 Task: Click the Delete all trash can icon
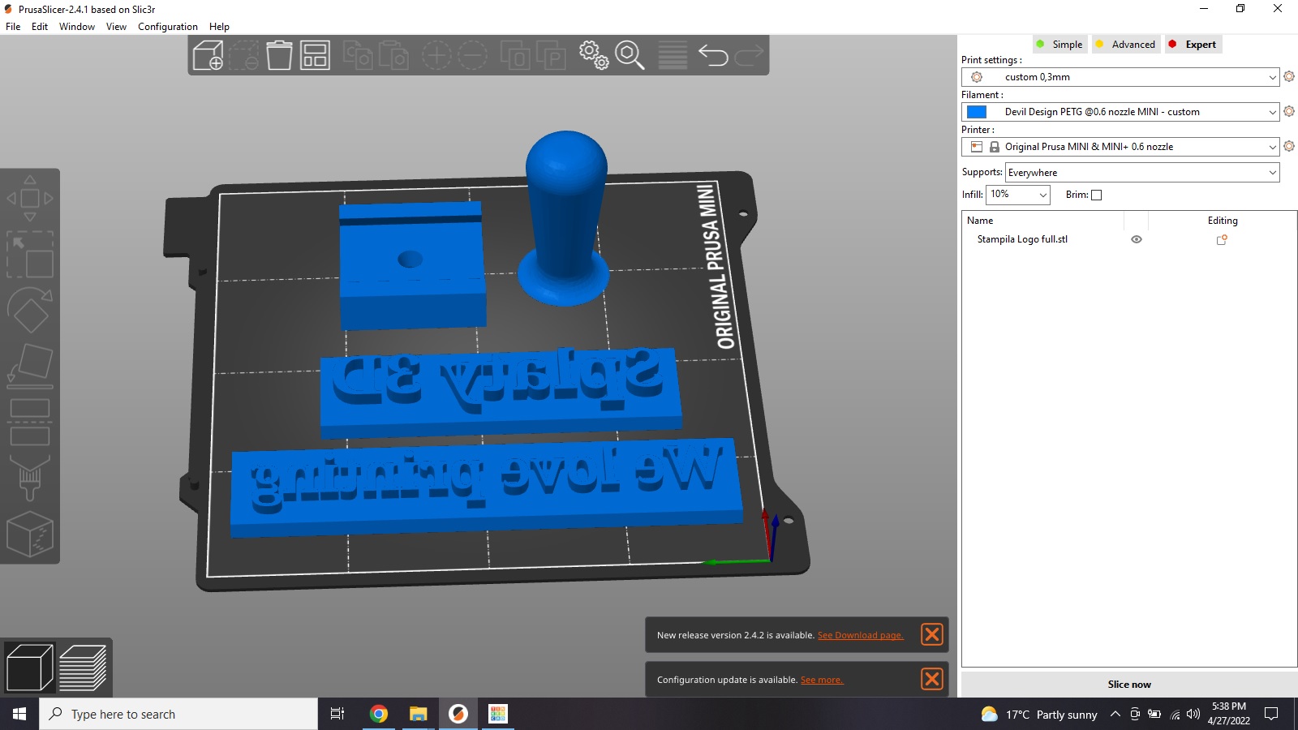tap(279, 55)
